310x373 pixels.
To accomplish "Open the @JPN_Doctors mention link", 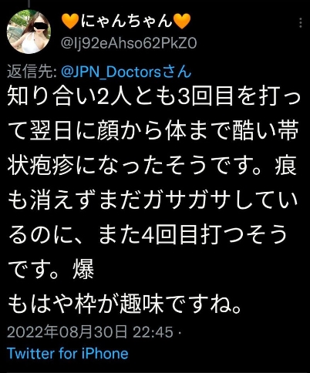I will click(x=111, y=72).
